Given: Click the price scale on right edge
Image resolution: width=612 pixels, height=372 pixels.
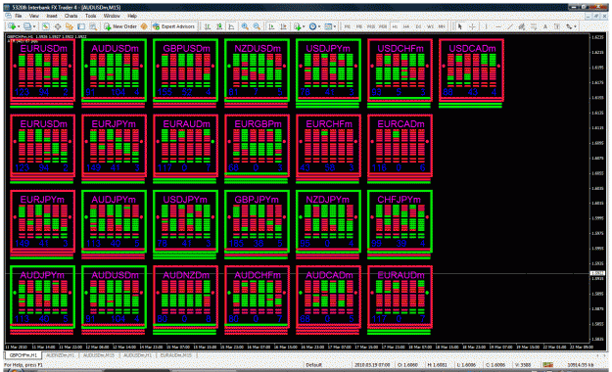Looking at the screenshot, I should [x=598, y=189].
